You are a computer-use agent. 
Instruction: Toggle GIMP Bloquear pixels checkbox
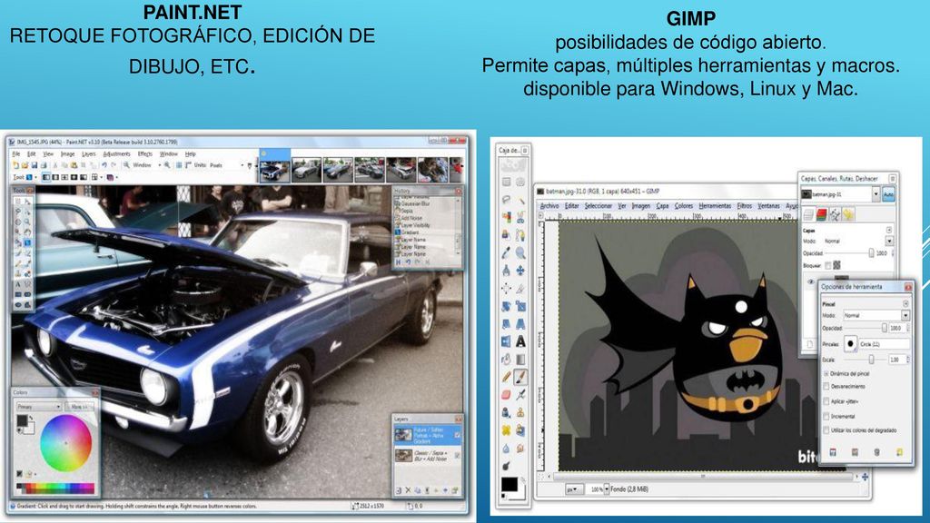(828, 265)
